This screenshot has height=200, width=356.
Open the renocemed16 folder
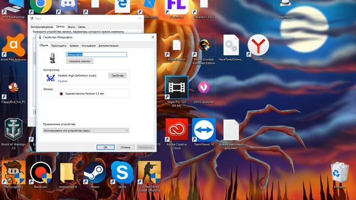[x=67, y=173]
